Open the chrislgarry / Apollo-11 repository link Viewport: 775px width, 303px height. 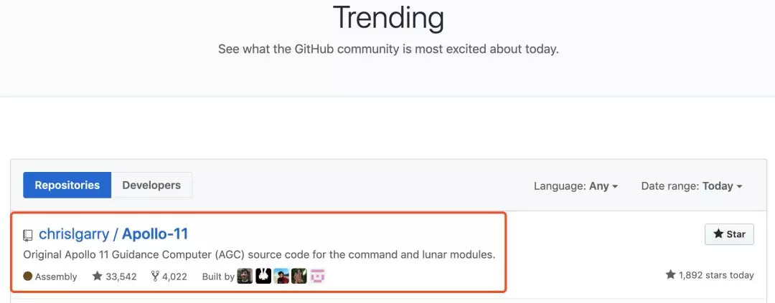click(113, 234)
